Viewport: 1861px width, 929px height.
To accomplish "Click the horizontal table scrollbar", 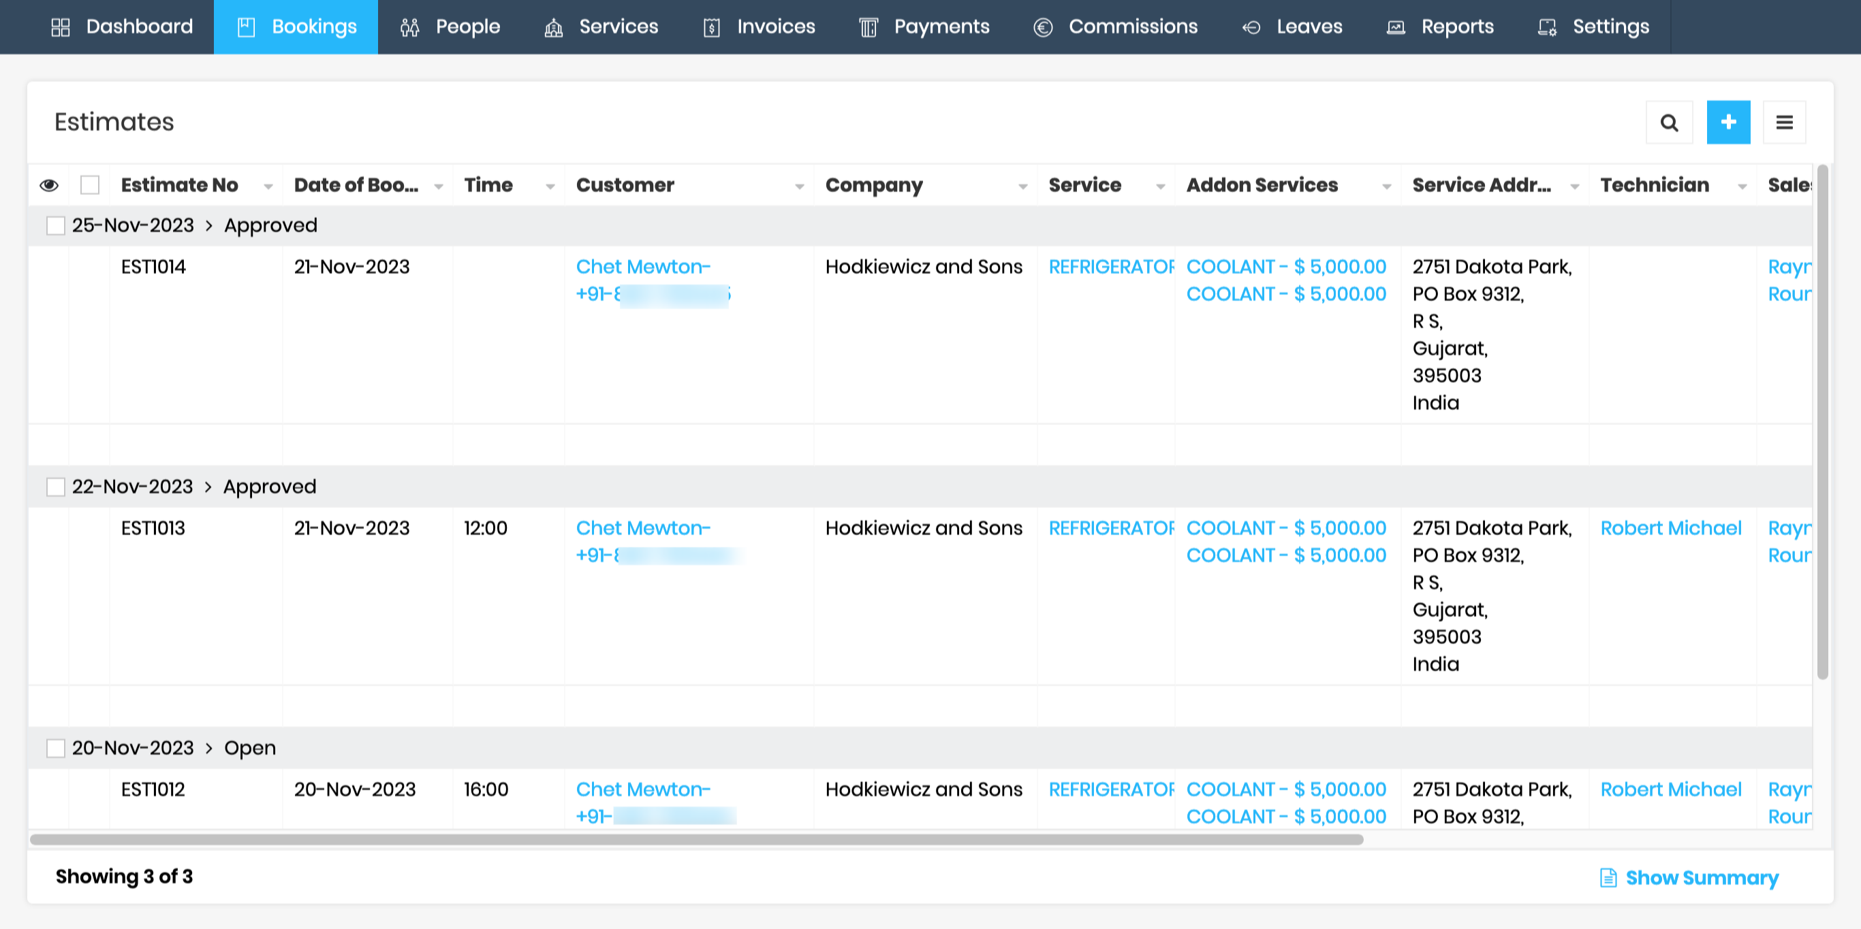I will point(696,839).
